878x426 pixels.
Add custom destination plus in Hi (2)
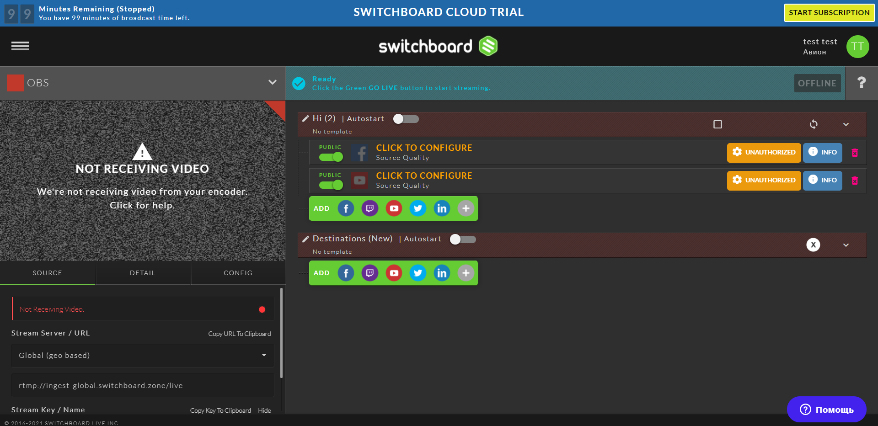pos(466,208)
